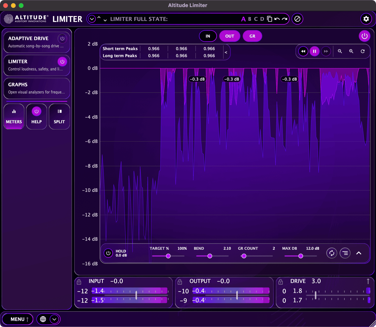376x327 pixels.
Task: Toggle the IN display button
Action: click(208, 36)
